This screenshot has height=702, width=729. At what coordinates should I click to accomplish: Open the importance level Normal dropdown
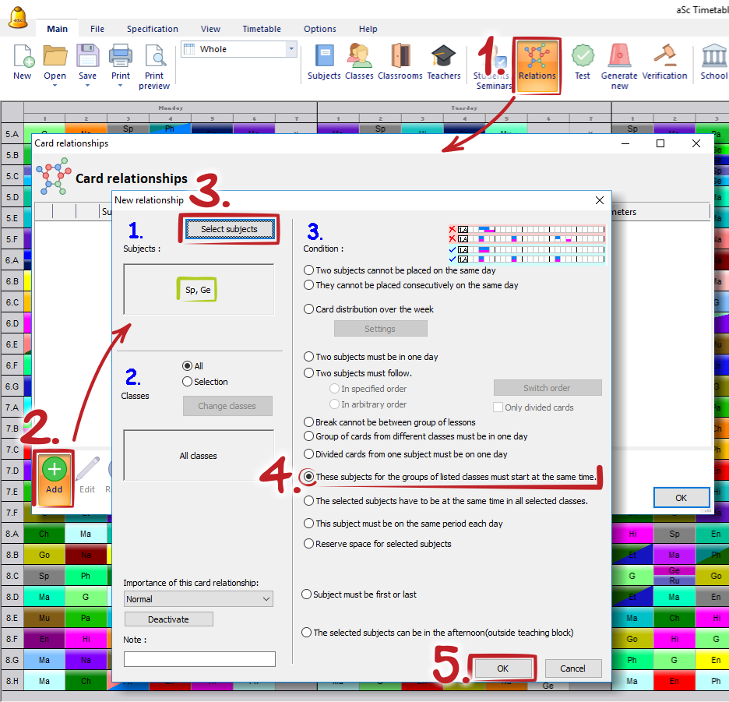199,599
